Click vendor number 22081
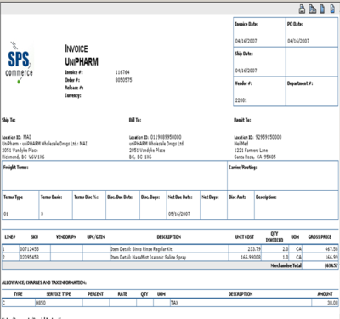Viewport: 340px width, 319px height. (241, 100)
